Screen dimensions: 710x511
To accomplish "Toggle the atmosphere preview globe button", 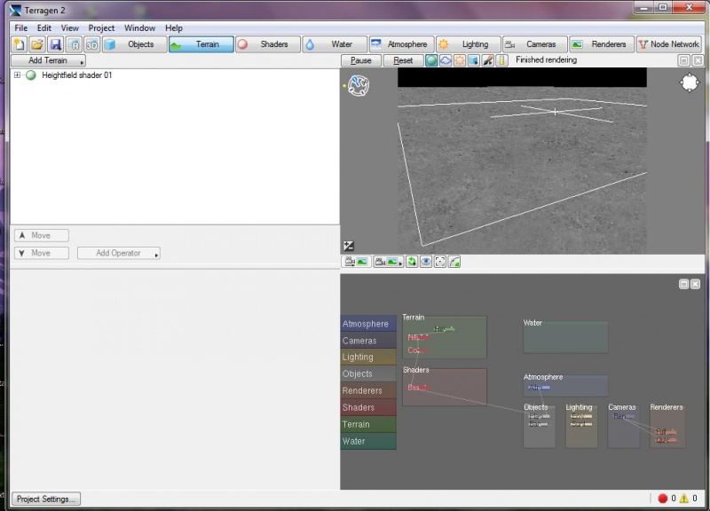I will pyautogui.click(x=431, y=60).
